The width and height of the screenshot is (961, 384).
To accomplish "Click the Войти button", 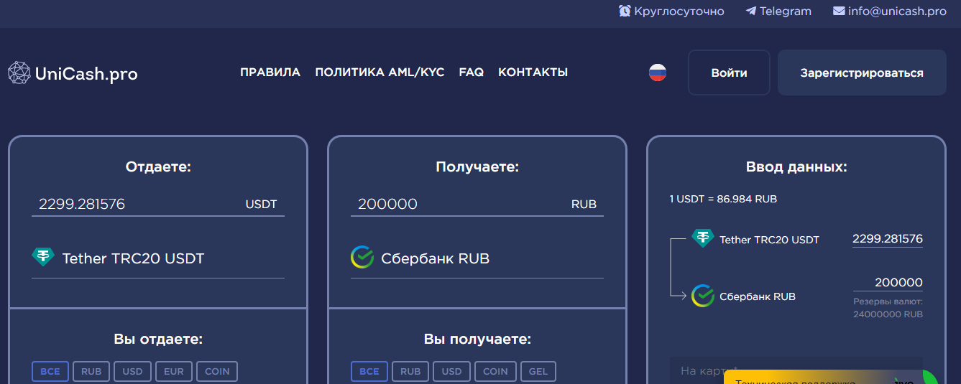I will pos(729,72).
